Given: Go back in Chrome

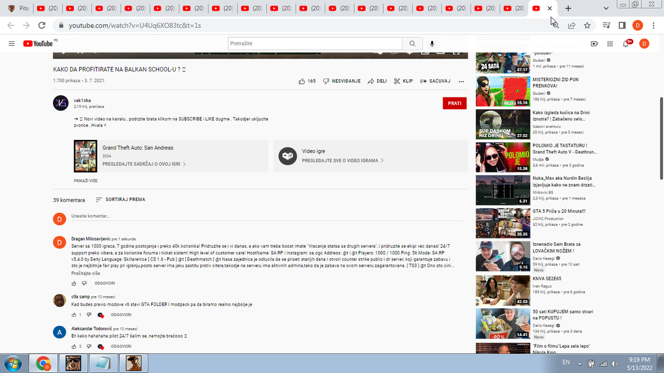Looking at the screenshot, I should 11,25.
